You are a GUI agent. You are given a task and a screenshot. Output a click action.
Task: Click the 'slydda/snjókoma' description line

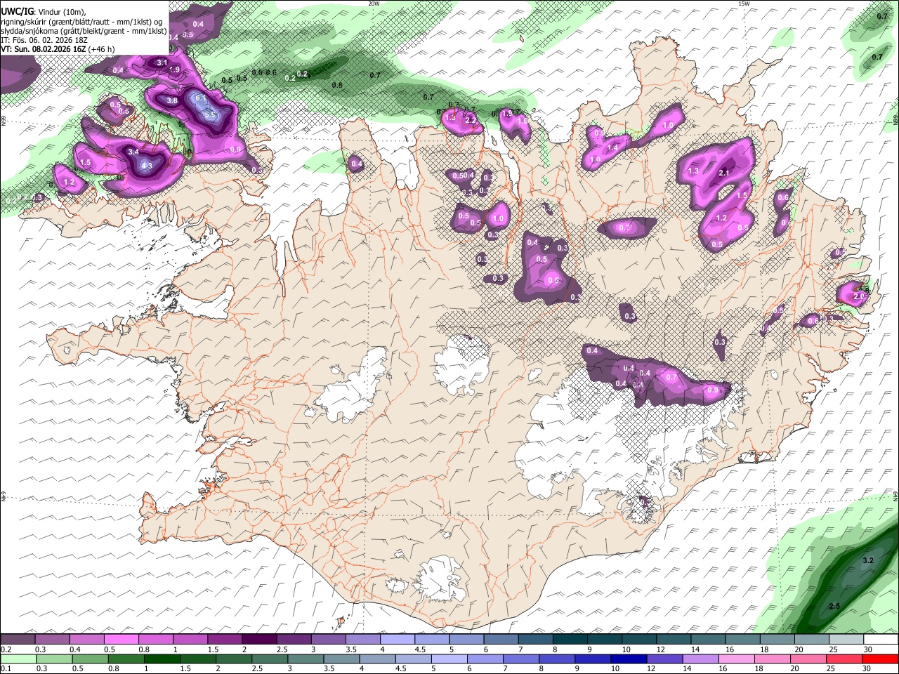[84, 31]
